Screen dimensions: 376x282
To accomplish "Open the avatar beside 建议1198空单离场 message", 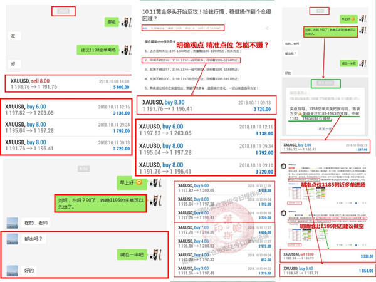I will 126,50.
